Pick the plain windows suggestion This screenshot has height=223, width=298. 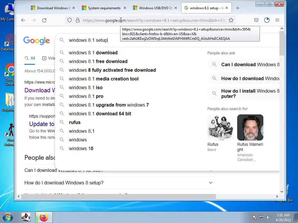pos(78,140)
